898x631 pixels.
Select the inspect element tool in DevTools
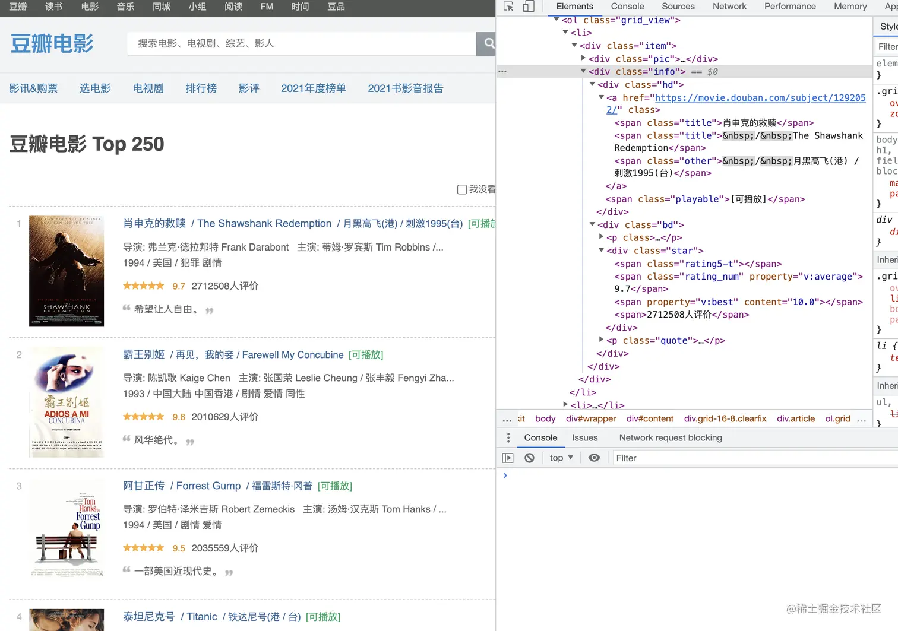tap(508, 6)
